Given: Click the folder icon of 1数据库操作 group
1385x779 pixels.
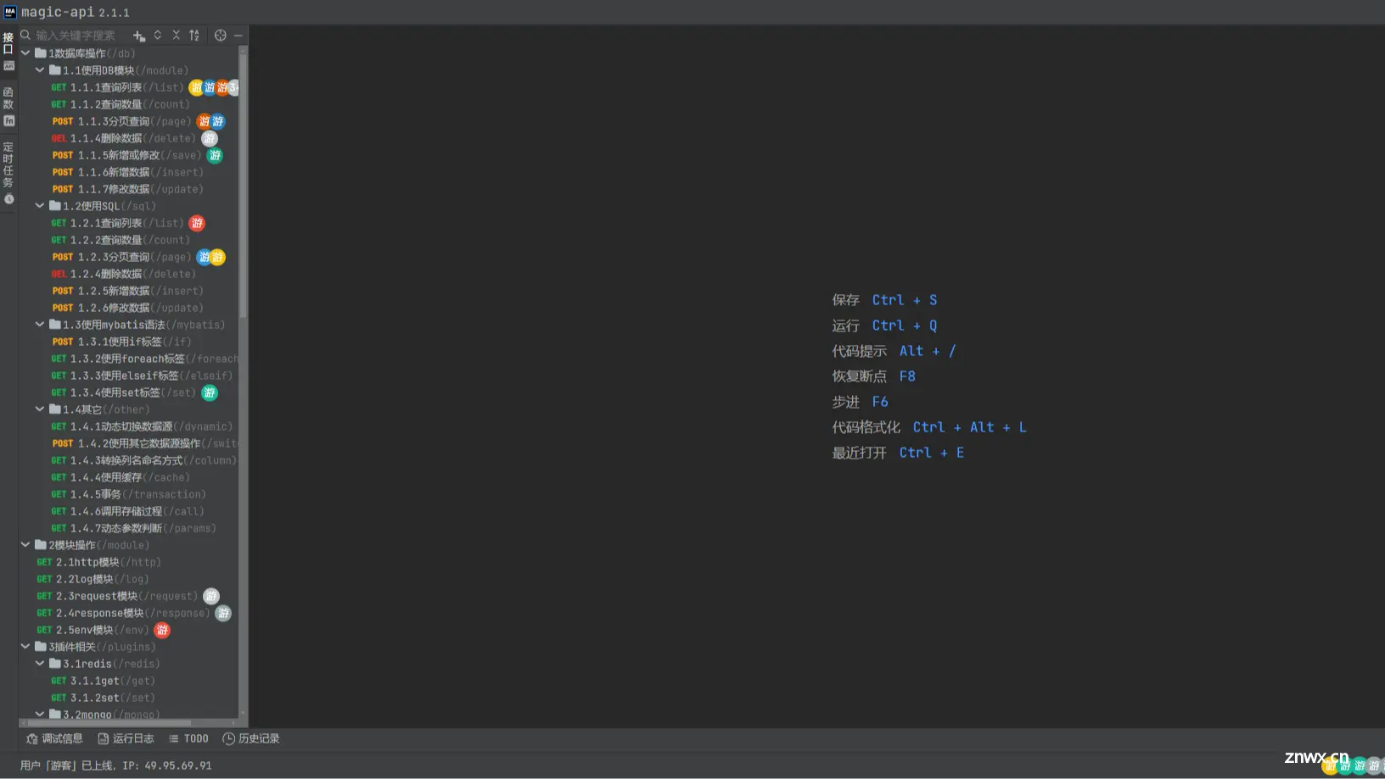Looking at the screenshot, I should (40, 53).
